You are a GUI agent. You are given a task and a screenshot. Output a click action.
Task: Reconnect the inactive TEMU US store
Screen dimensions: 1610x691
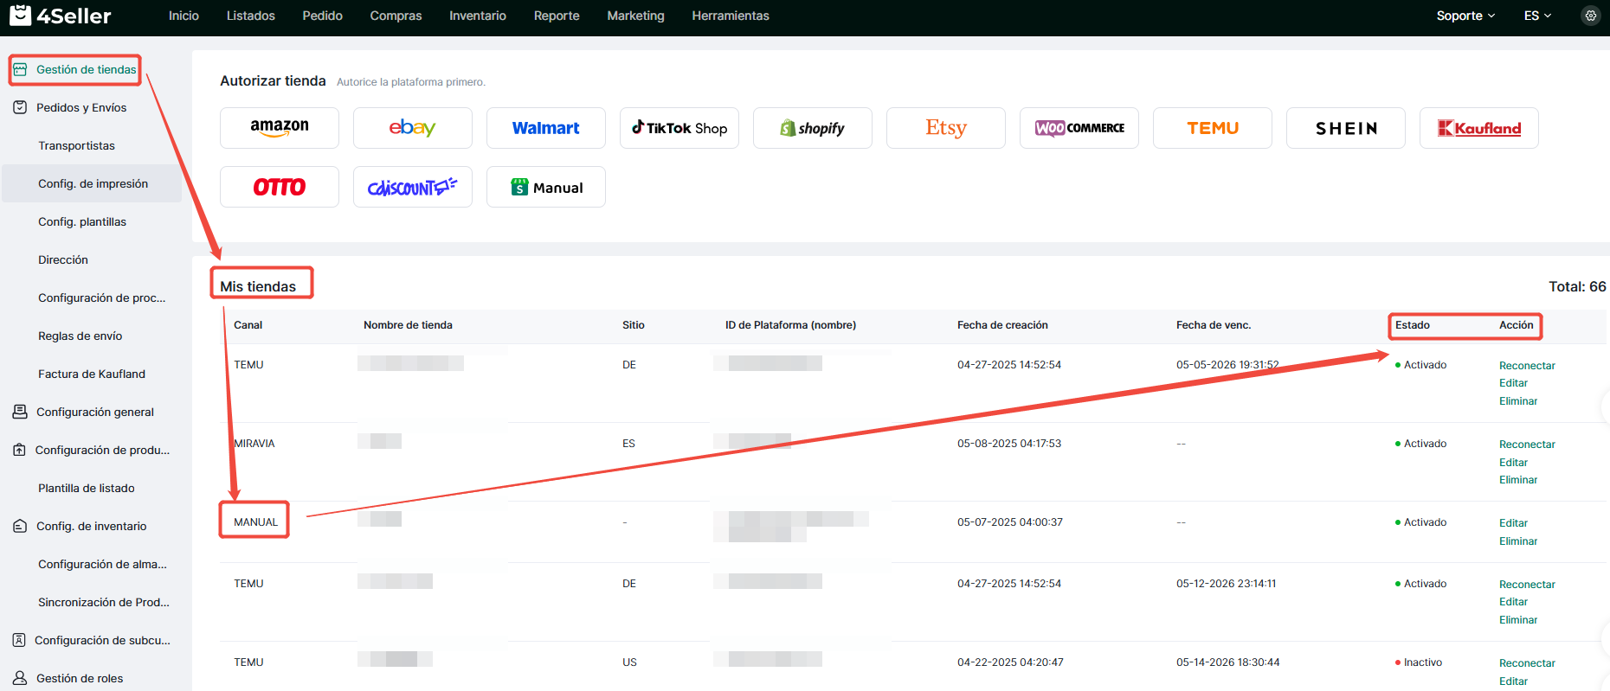pyautogui.click(x=1527, y=663)
